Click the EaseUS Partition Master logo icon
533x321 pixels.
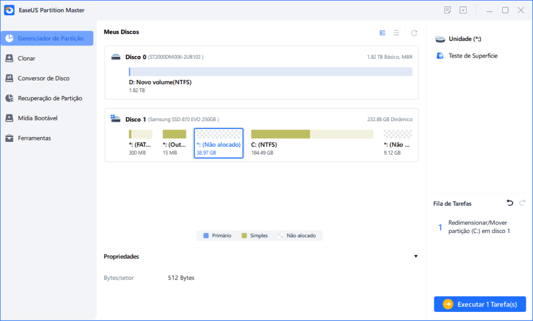tap(9, 10)
